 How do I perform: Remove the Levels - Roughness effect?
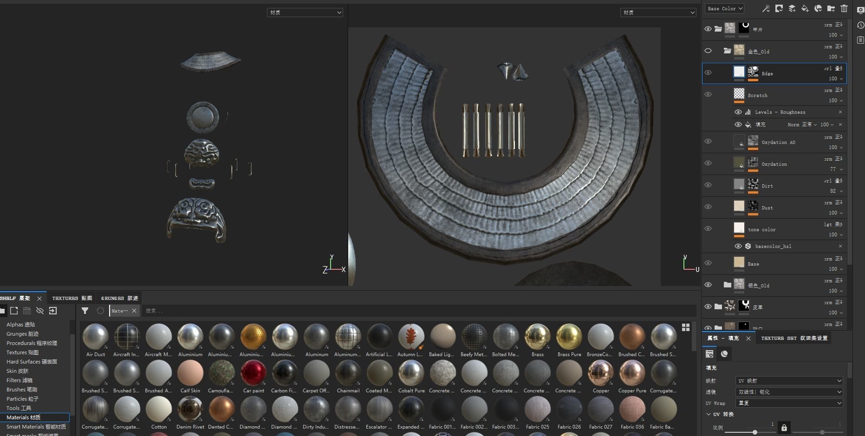840,112
